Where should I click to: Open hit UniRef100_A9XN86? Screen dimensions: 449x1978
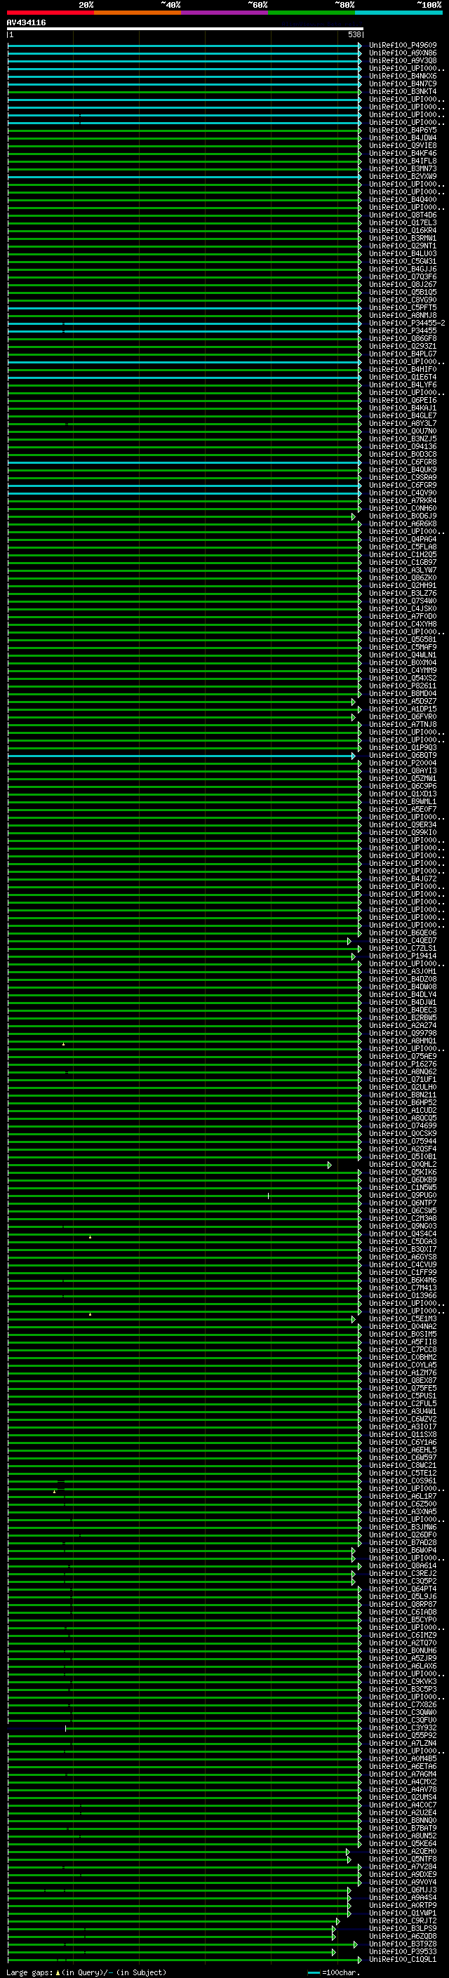(x=402, y=53)
